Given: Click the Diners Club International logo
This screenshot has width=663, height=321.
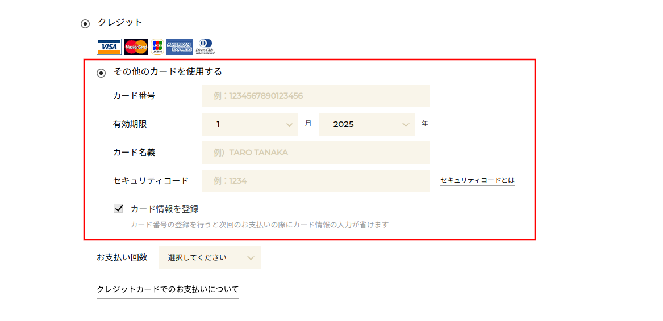Looking at the screenshot, I should click(206, 47).
